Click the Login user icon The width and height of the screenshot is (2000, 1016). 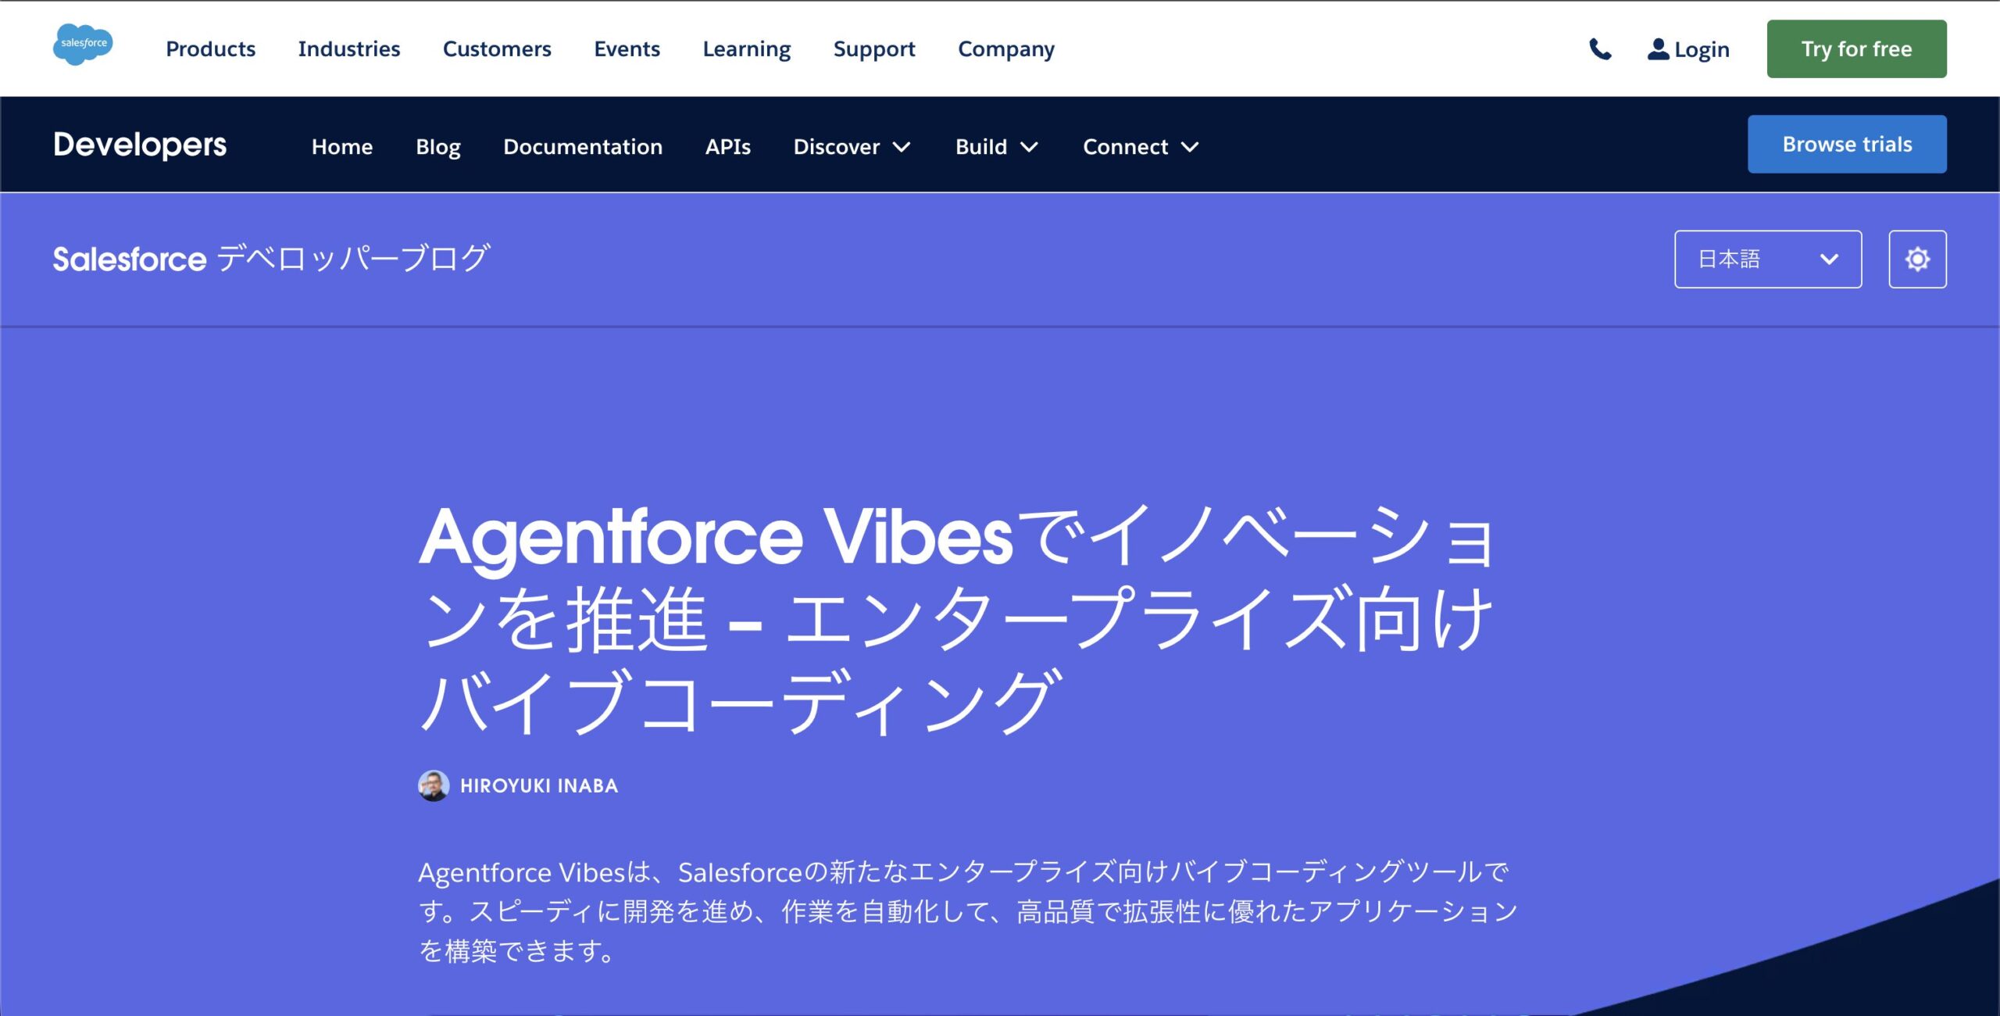pyautogui.click(x=1658, y=49)
